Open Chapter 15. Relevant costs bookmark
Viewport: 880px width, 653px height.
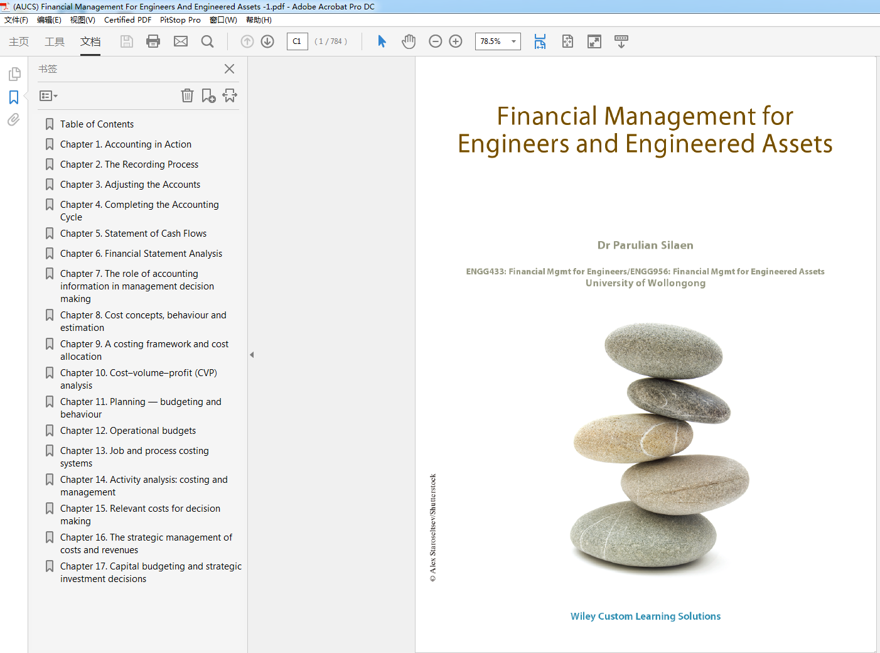click(x=140, y=515)
